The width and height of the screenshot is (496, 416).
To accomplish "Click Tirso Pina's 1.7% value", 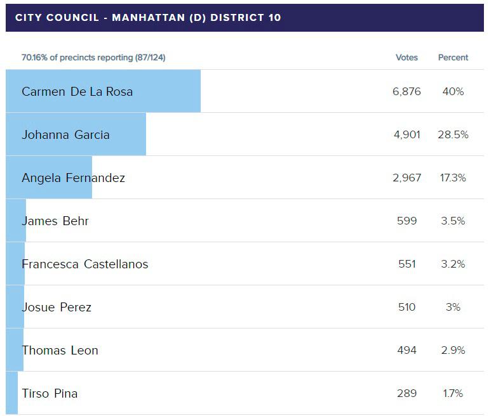I will (x=453, y=393).
